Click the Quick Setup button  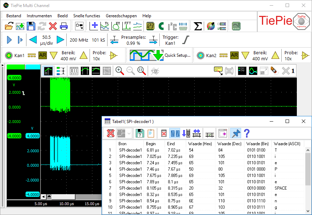[x=160, y=55]
